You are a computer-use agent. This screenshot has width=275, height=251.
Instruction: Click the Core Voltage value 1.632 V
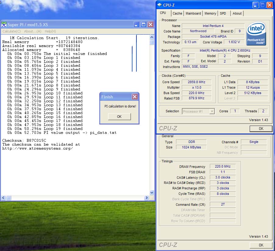[x=234, y=42]
